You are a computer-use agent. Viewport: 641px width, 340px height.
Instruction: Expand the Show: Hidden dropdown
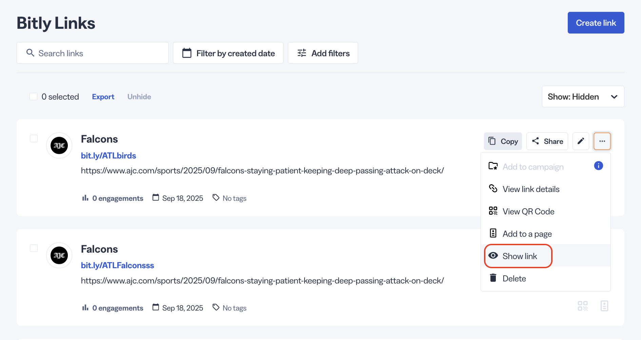point(583,97)
